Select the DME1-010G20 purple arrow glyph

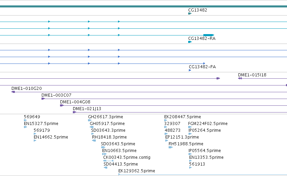tap(13, 92)
